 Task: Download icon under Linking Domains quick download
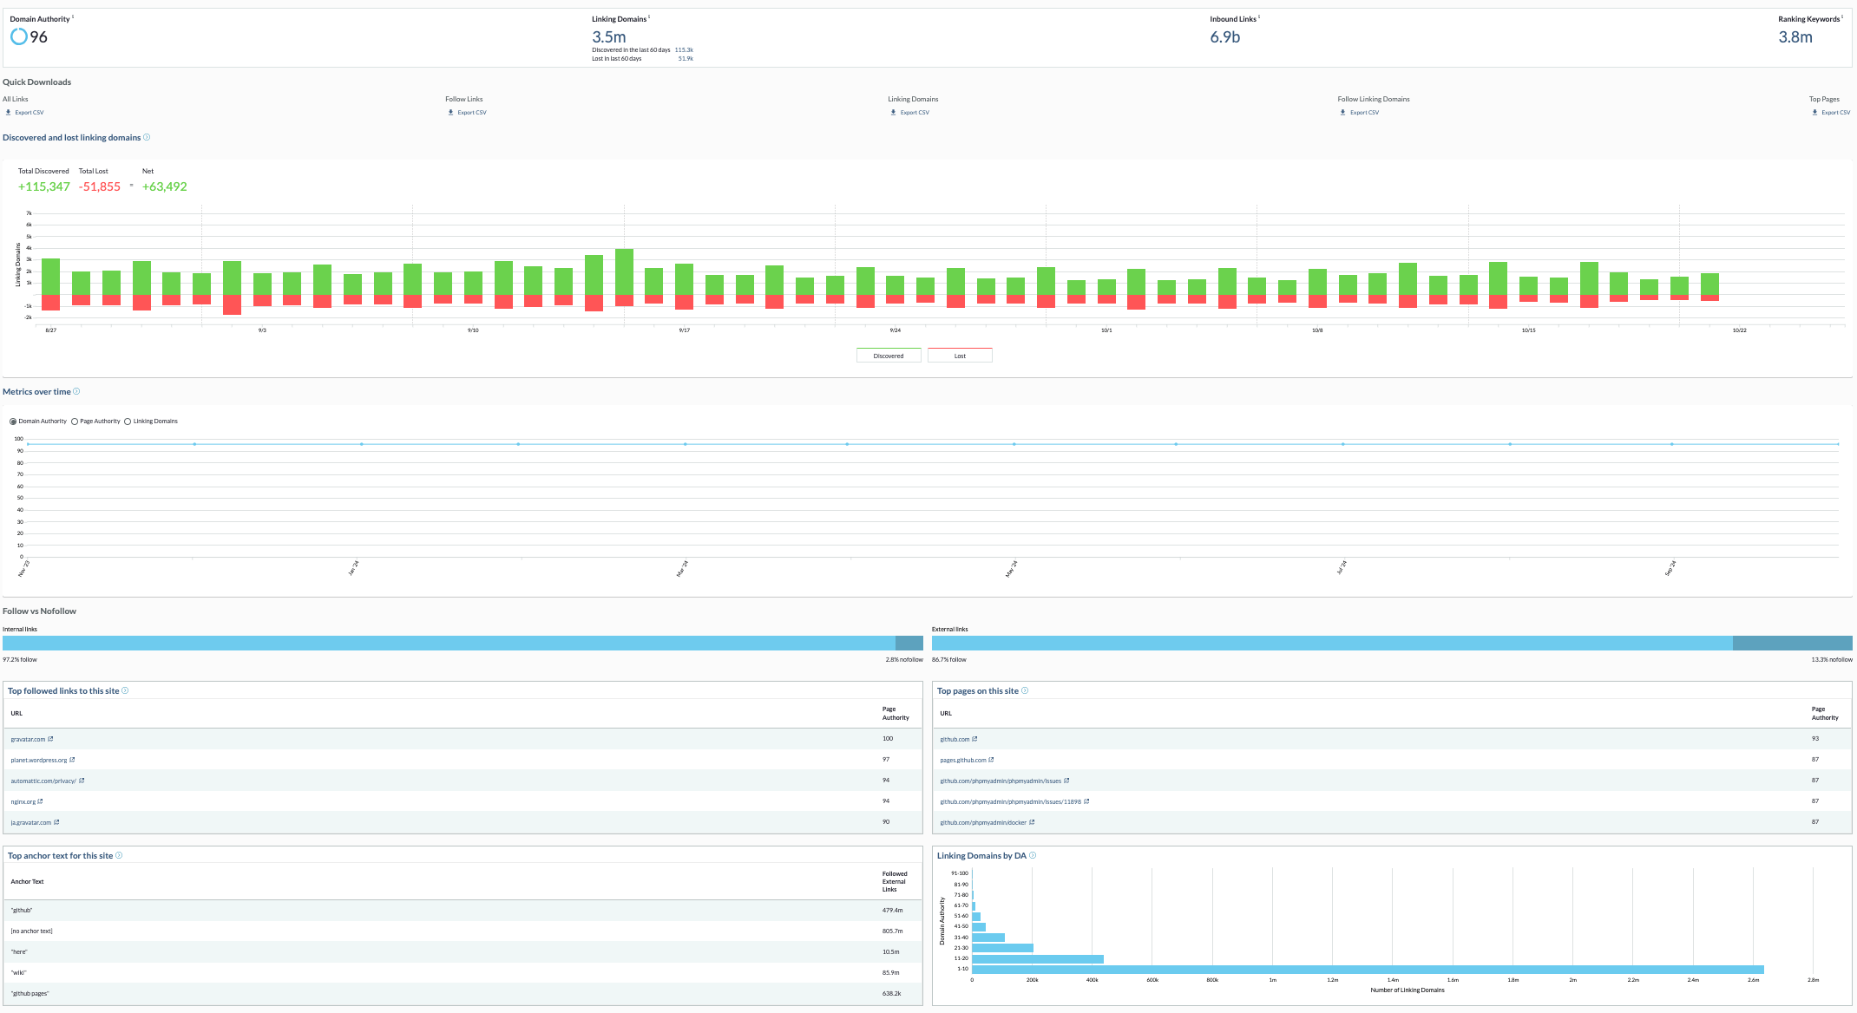tap(893, 113)
